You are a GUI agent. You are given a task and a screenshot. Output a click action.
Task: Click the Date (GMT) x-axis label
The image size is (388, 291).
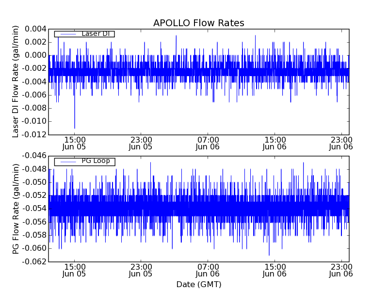coord(198,284)
